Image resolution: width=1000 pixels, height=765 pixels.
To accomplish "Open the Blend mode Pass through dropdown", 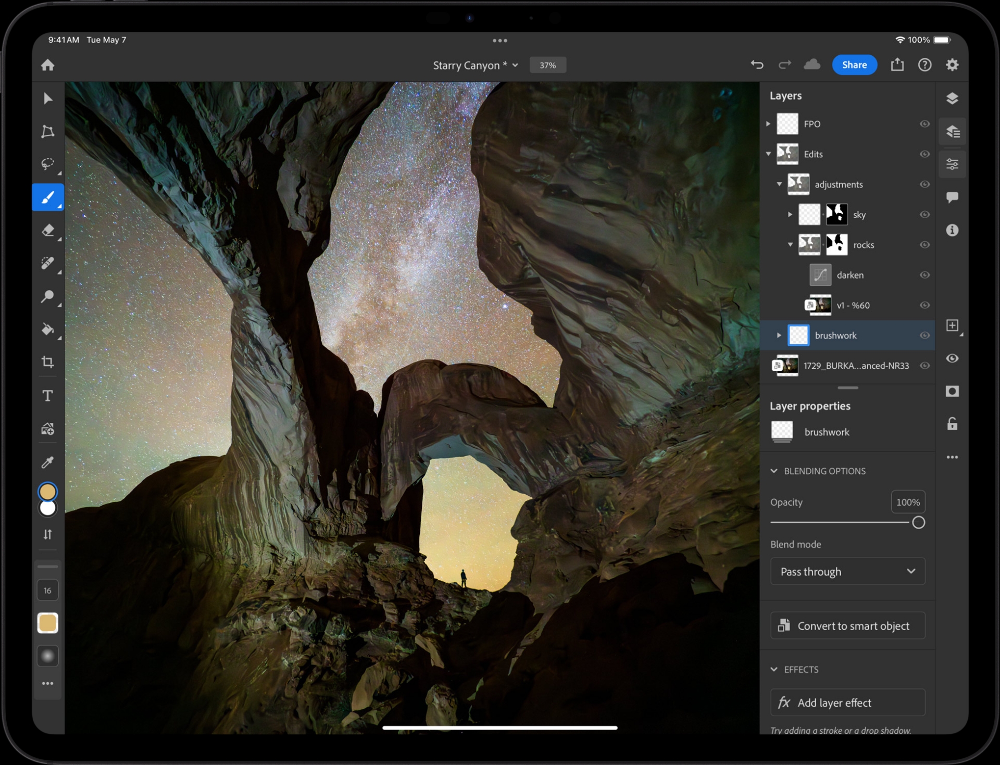I will tap(847, 571).
